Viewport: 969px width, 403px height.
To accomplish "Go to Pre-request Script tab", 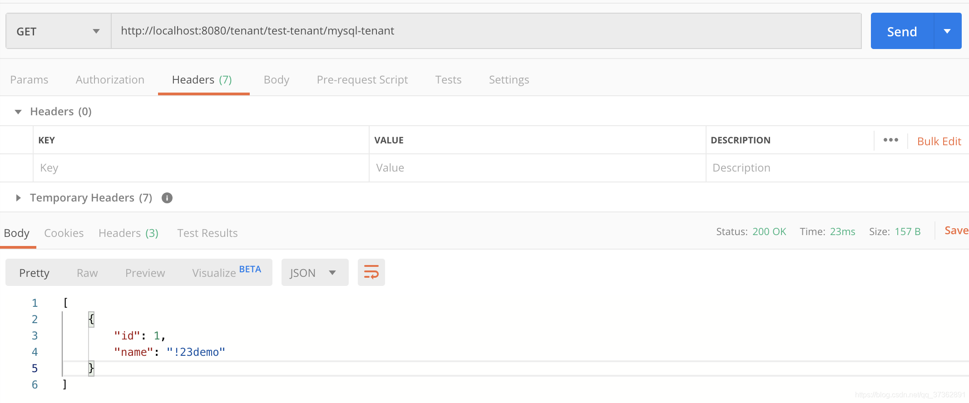I will 362,80.
